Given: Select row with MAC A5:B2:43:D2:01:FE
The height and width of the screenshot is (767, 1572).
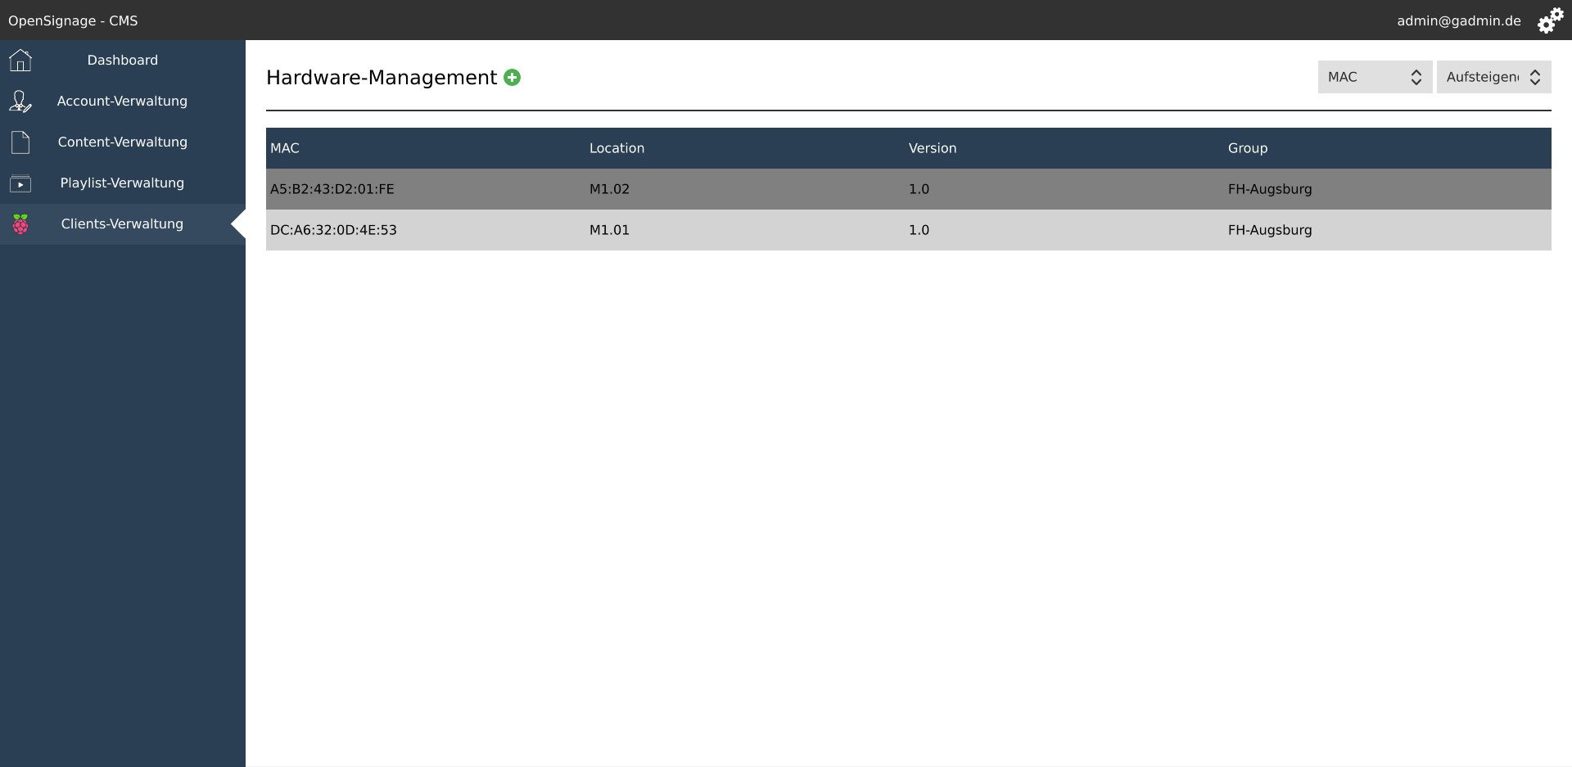Looking at the screenshot, I should (332, 189).
